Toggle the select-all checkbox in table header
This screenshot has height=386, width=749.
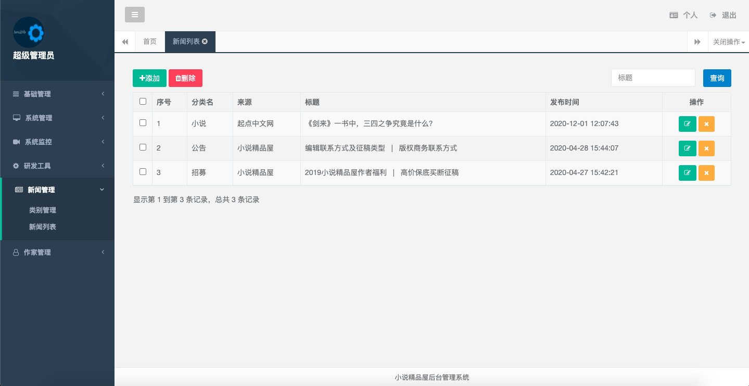point(143,102)
